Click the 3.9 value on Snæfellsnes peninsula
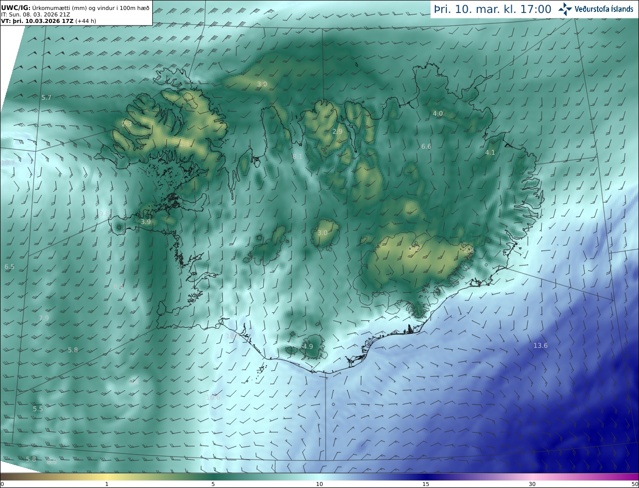This screenshot has width=639, height=488. point(146,222)
